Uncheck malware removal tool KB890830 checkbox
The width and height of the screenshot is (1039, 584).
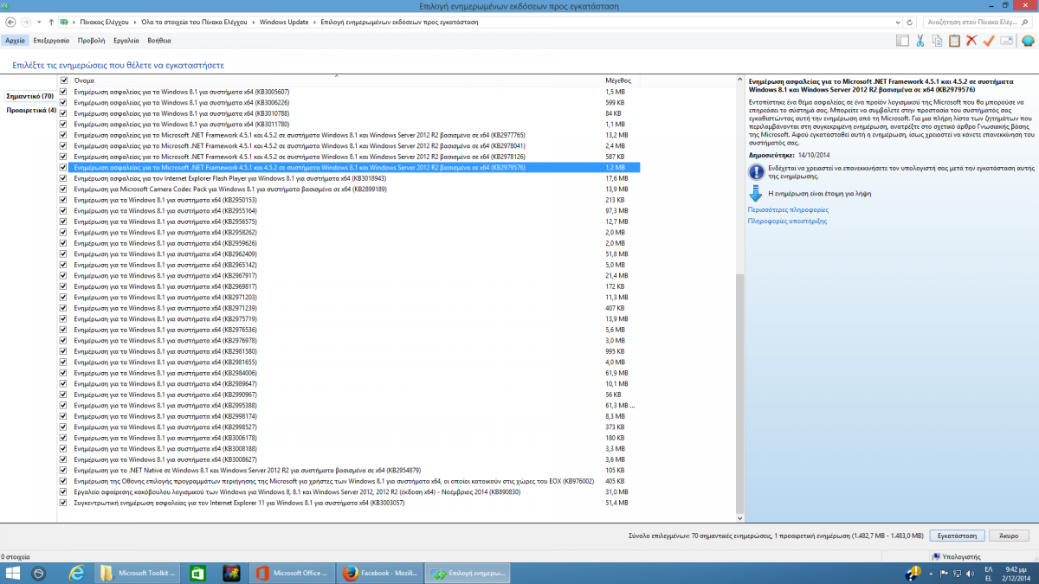(x=63, y=491)
